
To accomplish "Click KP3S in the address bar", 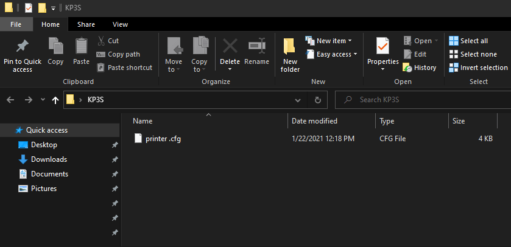I will 96,100.
